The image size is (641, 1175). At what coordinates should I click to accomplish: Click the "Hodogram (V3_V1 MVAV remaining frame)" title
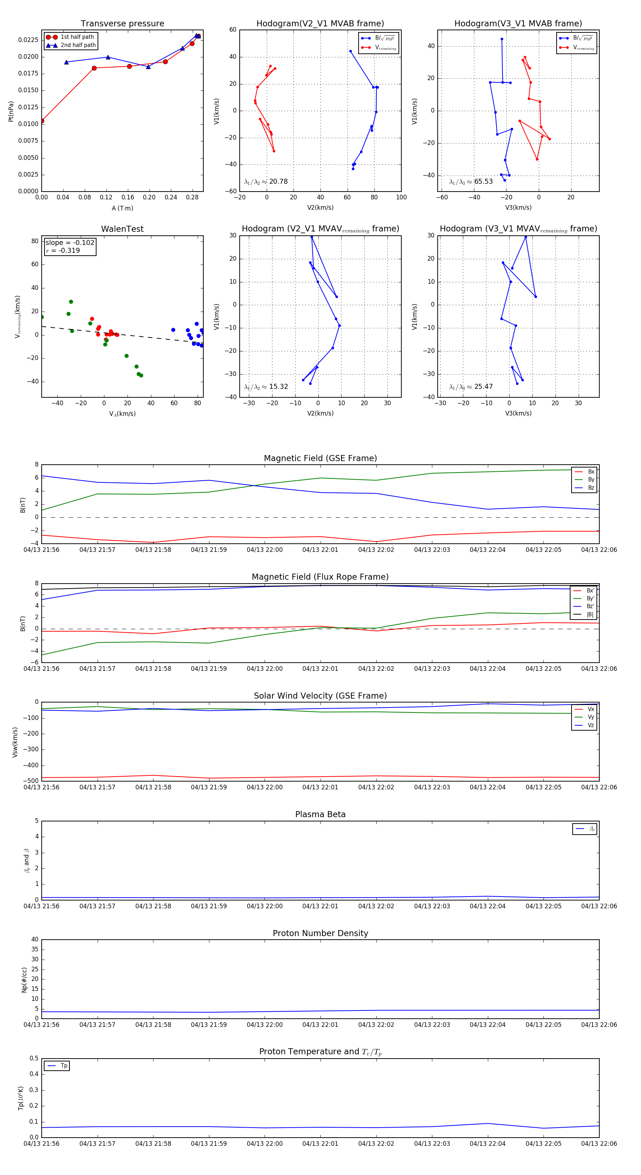pyautogui.click(x=518, y=229)
